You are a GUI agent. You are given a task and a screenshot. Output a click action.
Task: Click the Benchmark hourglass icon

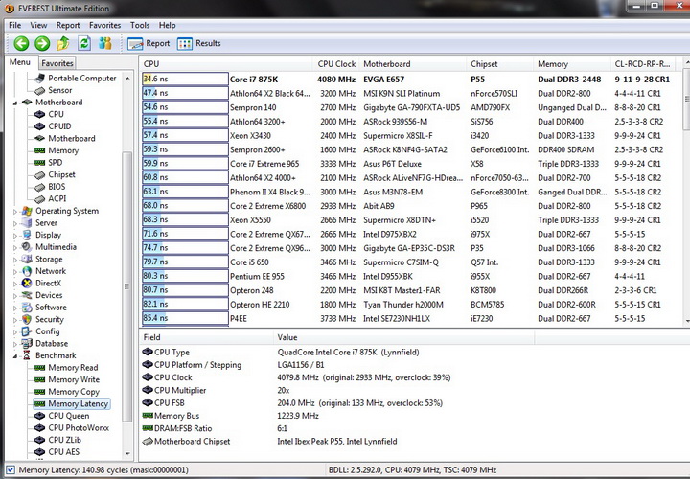(27, 355)
